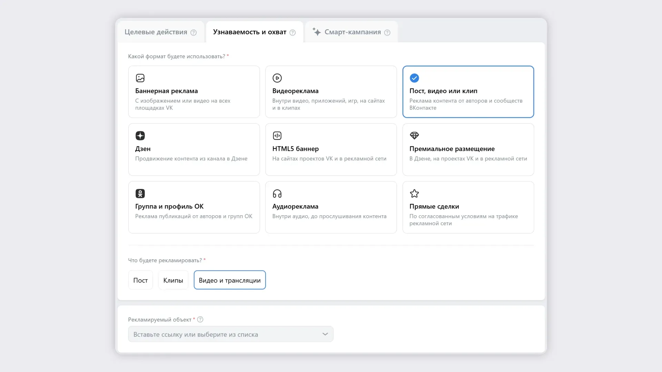This screenshot has width=662, height=372.
Task: Select Премиальное размещение format title
Action: point(452,149)
